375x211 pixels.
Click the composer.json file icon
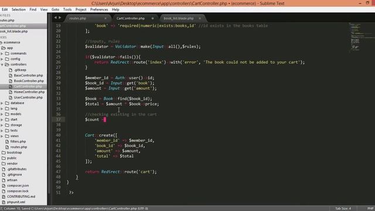click(4, 186)
